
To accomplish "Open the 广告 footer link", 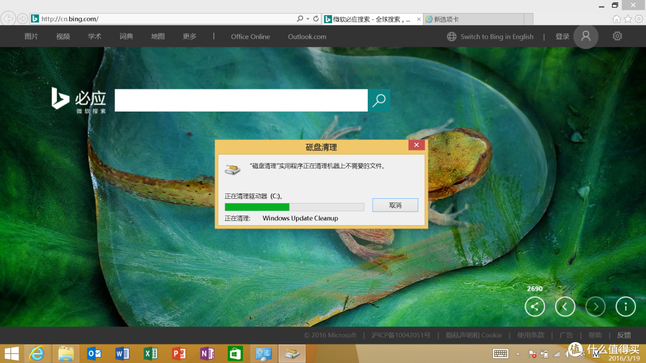I will click(x=566, y=336).
